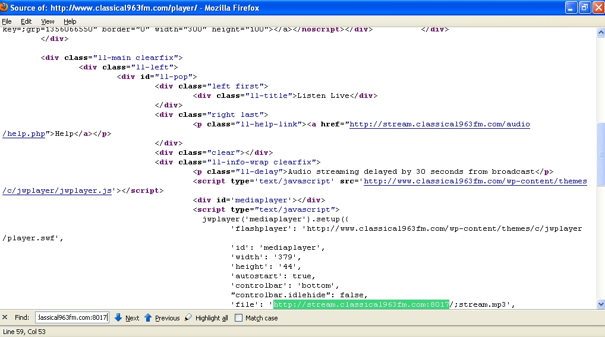Viewport: 605px width, 337px height.
Task: Close the Firefox source window
Action: point(599,8)
